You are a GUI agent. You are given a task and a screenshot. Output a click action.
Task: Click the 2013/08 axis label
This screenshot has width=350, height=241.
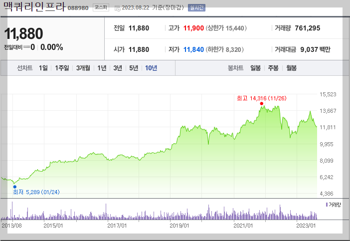coord(11,226)
